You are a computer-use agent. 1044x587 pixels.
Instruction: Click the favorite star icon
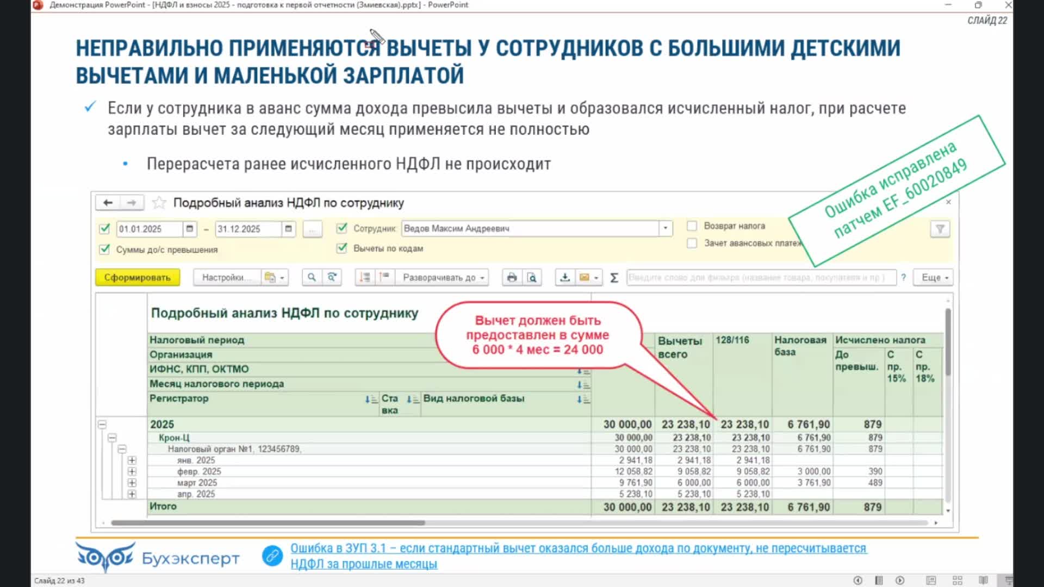[159, 203]
